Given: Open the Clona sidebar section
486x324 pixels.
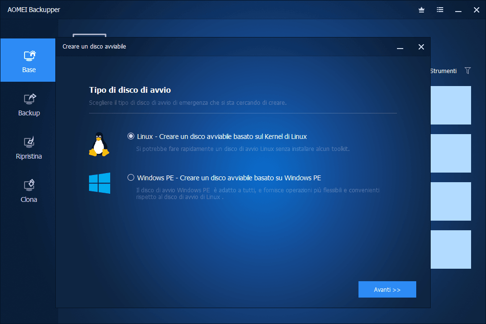Looking at the screenshot, I should [29, 191].
